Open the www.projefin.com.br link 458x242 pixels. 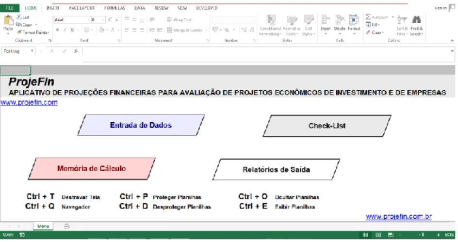399,217
